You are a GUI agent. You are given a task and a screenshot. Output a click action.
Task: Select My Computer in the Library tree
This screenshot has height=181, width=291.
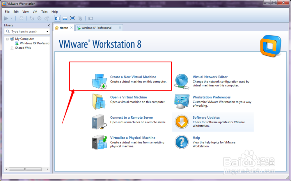[x=24, y=39]
